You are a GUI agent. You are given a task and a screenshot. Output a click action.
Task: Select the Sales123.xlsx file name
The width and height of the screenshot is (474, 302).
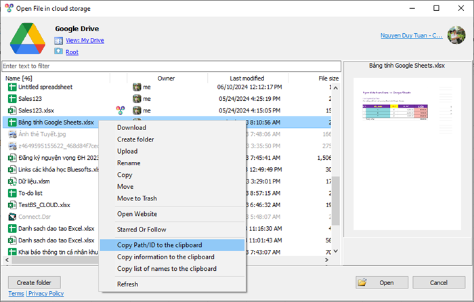(x=36, y=110)
